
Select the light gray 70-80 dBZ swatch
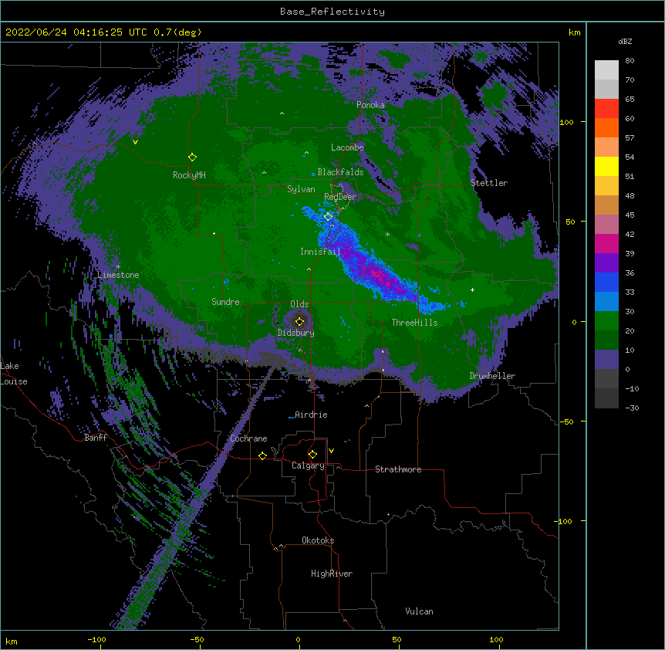point(606,70)
